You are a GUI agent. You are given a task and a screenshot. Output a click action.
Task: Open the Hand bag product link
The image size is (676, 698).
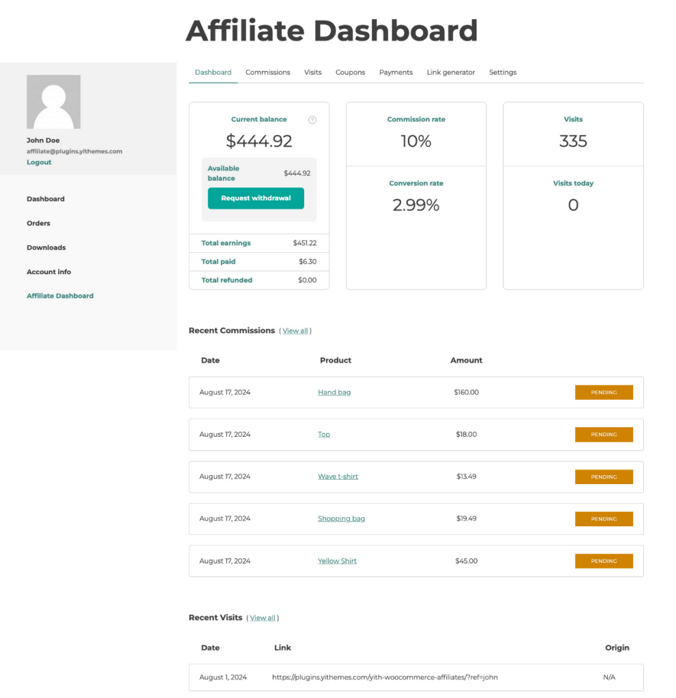point(334,392)
